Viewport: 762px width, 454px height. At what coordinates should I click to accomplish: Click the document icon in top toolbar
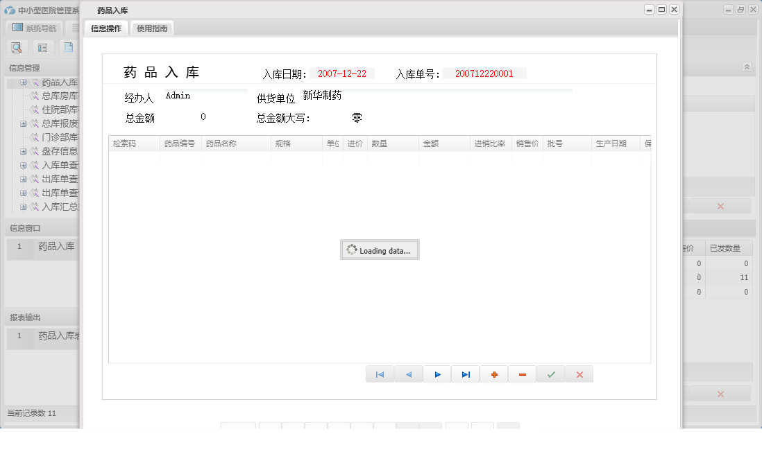67,47
